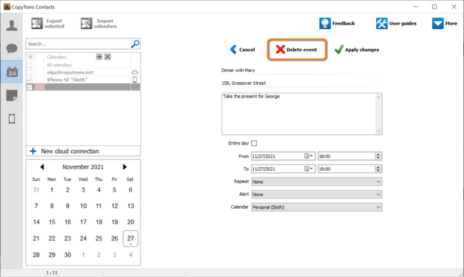This screenshot has height=277, width=464.
Task: Open the Calendar dropdown showing Personal (Sloth)
Action: 317,207
